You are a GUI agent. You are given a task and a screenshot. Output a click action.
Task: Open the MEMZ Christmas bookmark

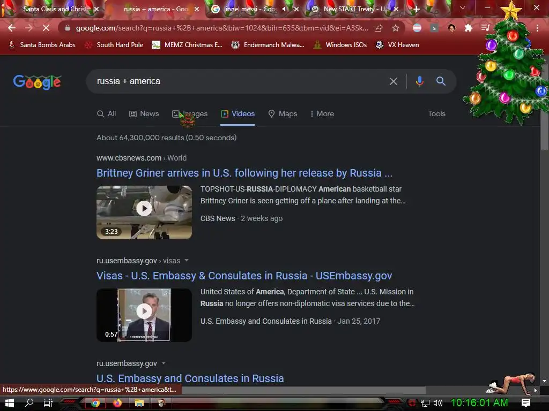(x=187, y=45)
